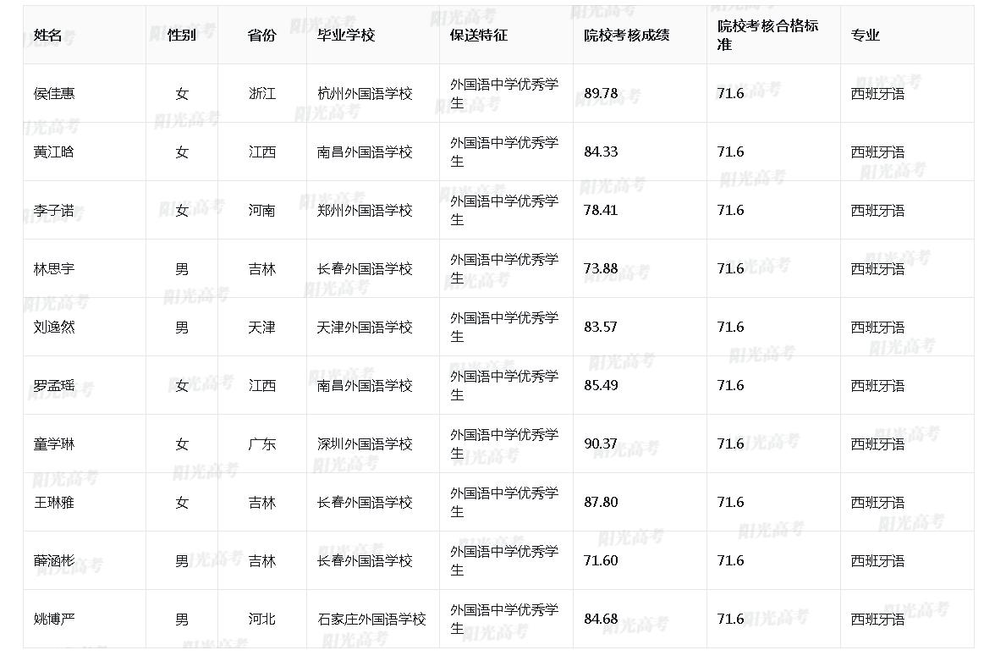Click 西班牙语 in 罗孟瑶's row
The height and width of the screenshot is (661, 984).
coord(877,385)
